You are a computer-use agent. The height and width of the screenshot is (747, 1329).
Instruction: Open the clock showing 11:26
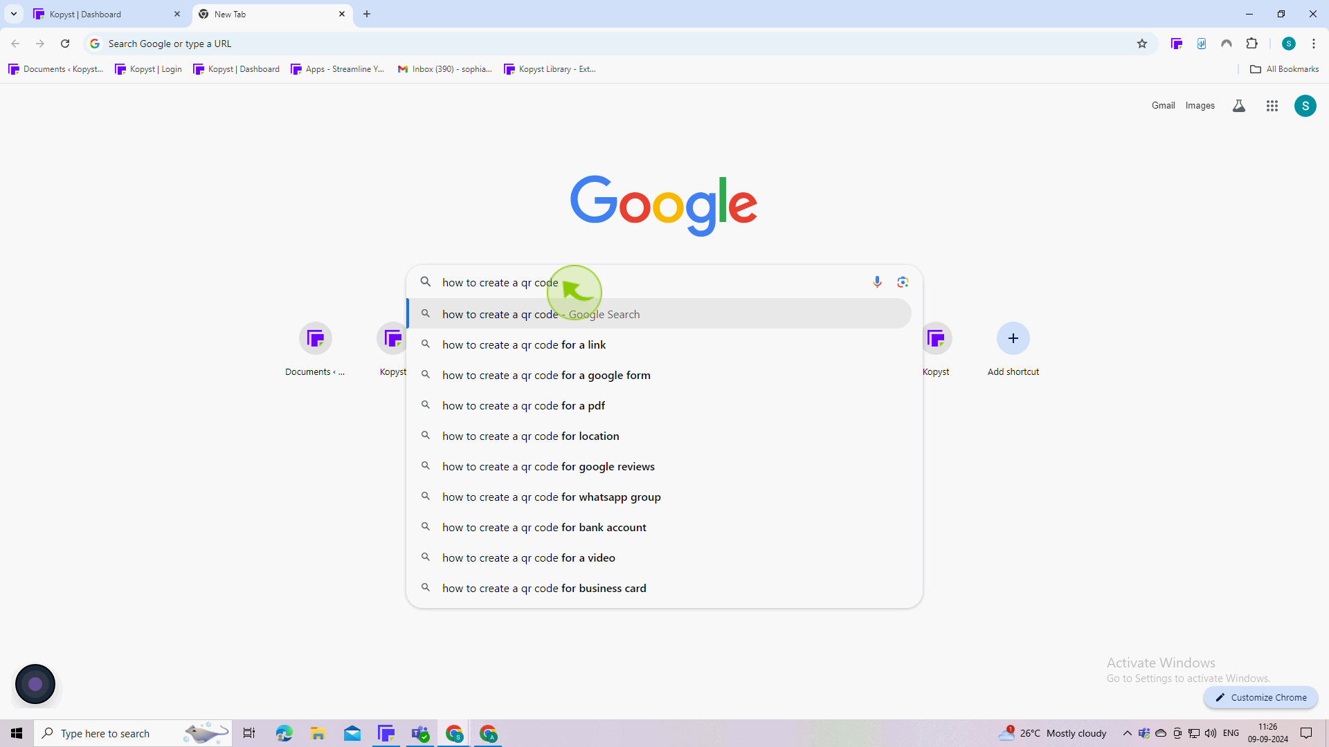coord(1268,733)
